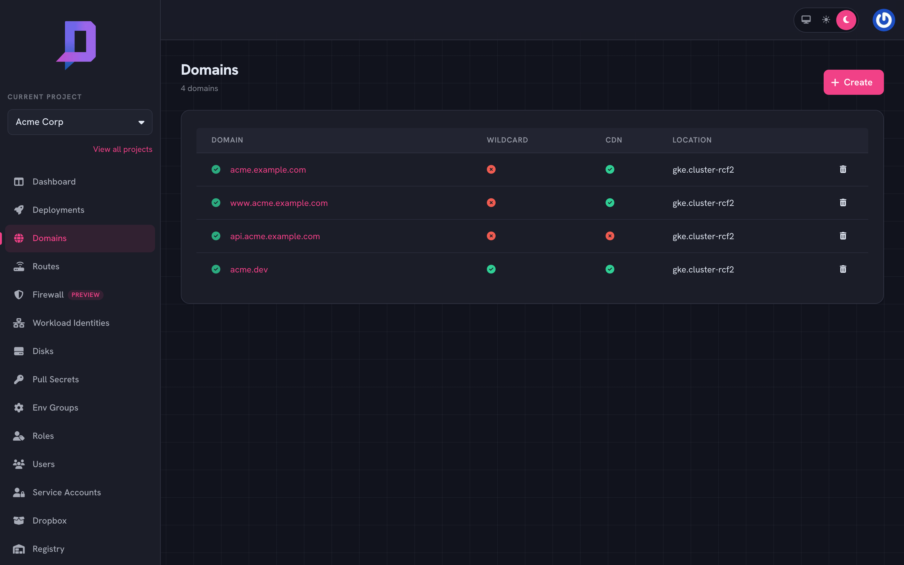The image size is (904, 565).
Task: Click the Deployments rocket icon
Action: [19, 210]
